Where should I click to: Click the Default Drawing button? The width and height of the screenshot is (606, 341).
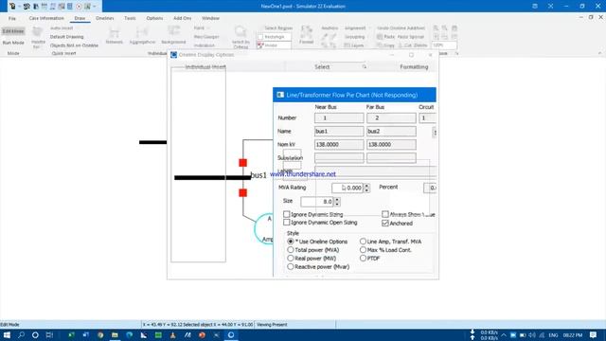(66, 37)
